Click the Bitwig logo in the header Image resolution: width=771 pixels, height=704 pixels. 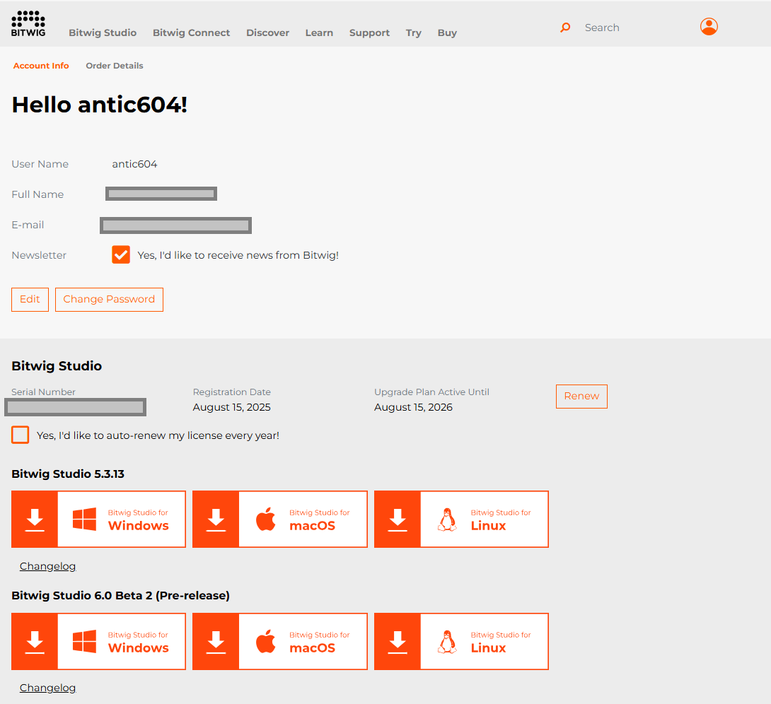[x=28, y=23]
